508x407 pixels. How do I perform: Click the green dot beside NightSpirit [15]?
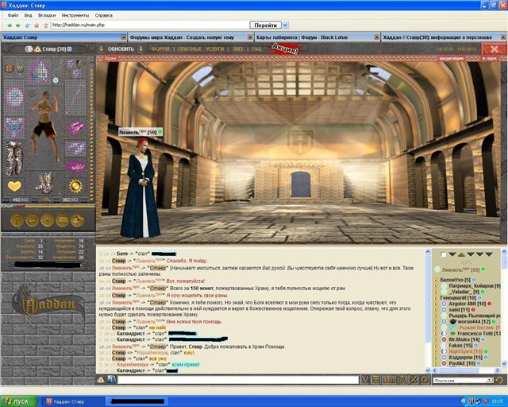click(x=486, y=351)
